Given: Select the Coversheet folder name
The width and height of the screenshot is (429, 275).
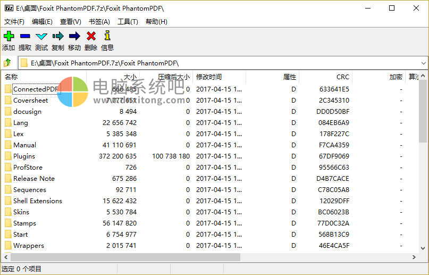Looking at the screenshot, I should 31,101.
